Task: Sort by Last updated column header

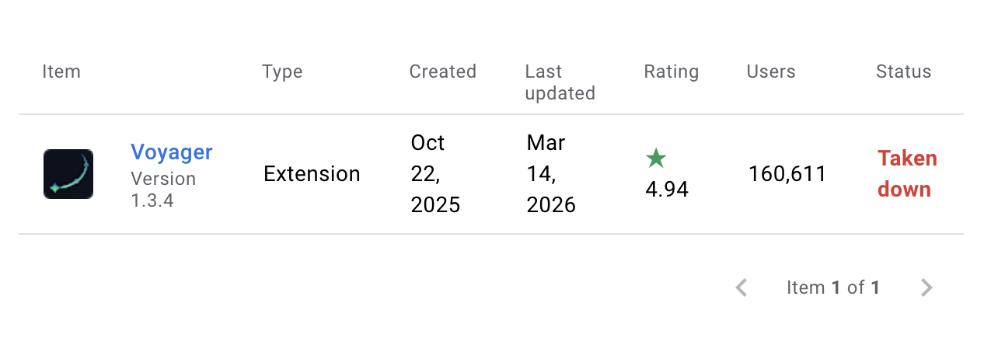Action: [x=560, y=82]
